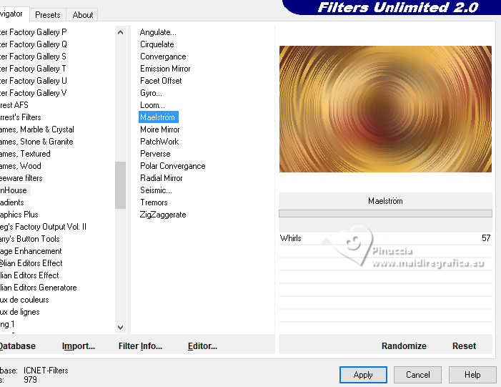Select Radial Mirror filter
This screenshot has width=501, height=387.
[161, 178]
